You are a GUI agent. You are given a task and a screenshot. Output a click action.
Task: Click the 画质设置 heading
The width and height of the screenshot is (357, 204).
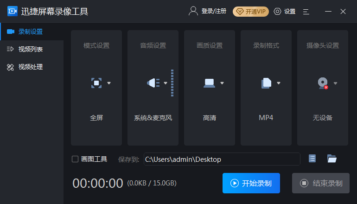click(x=210, y=45)
